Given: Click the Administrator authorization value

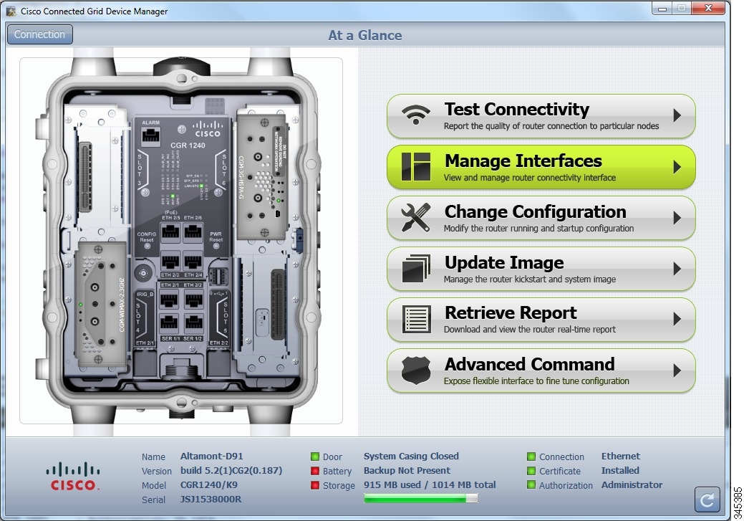Looking at the screenshot, I should coord(632,484).
